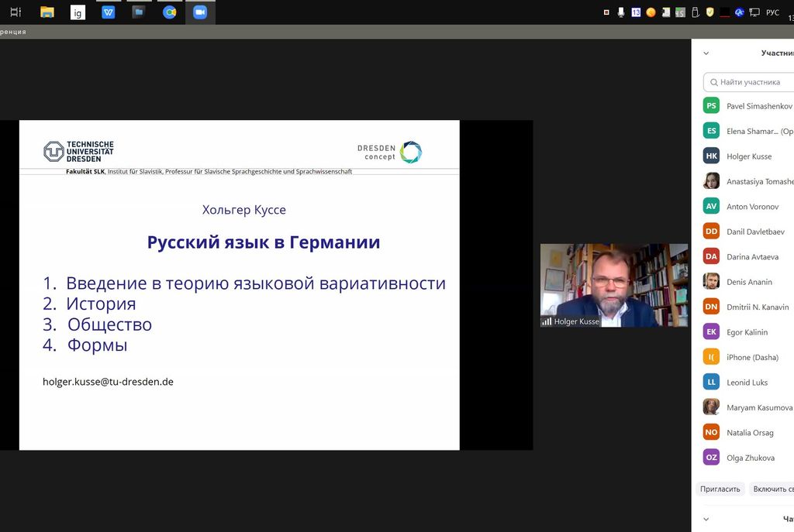The width and height of the screenshot is (794, 532).
Task: Click Elena Shamar's ES avatar icon
Action: click(x=710, y=130)
